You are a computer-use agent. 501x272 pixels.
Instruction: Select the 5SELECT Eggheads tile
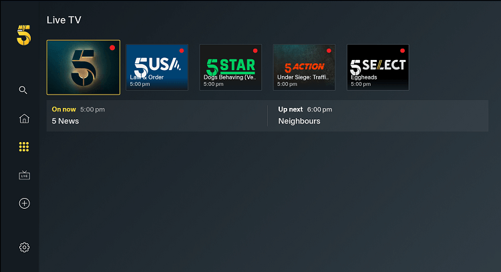click(378, 67)
